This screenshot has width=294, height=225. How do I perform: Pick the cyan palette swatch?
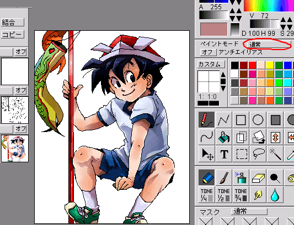point(287,83)
